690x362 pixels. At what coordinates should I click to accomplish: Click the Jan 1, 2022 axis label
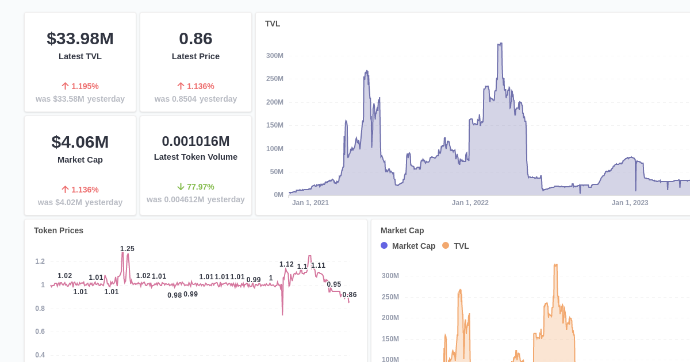(x=470, y=203)
